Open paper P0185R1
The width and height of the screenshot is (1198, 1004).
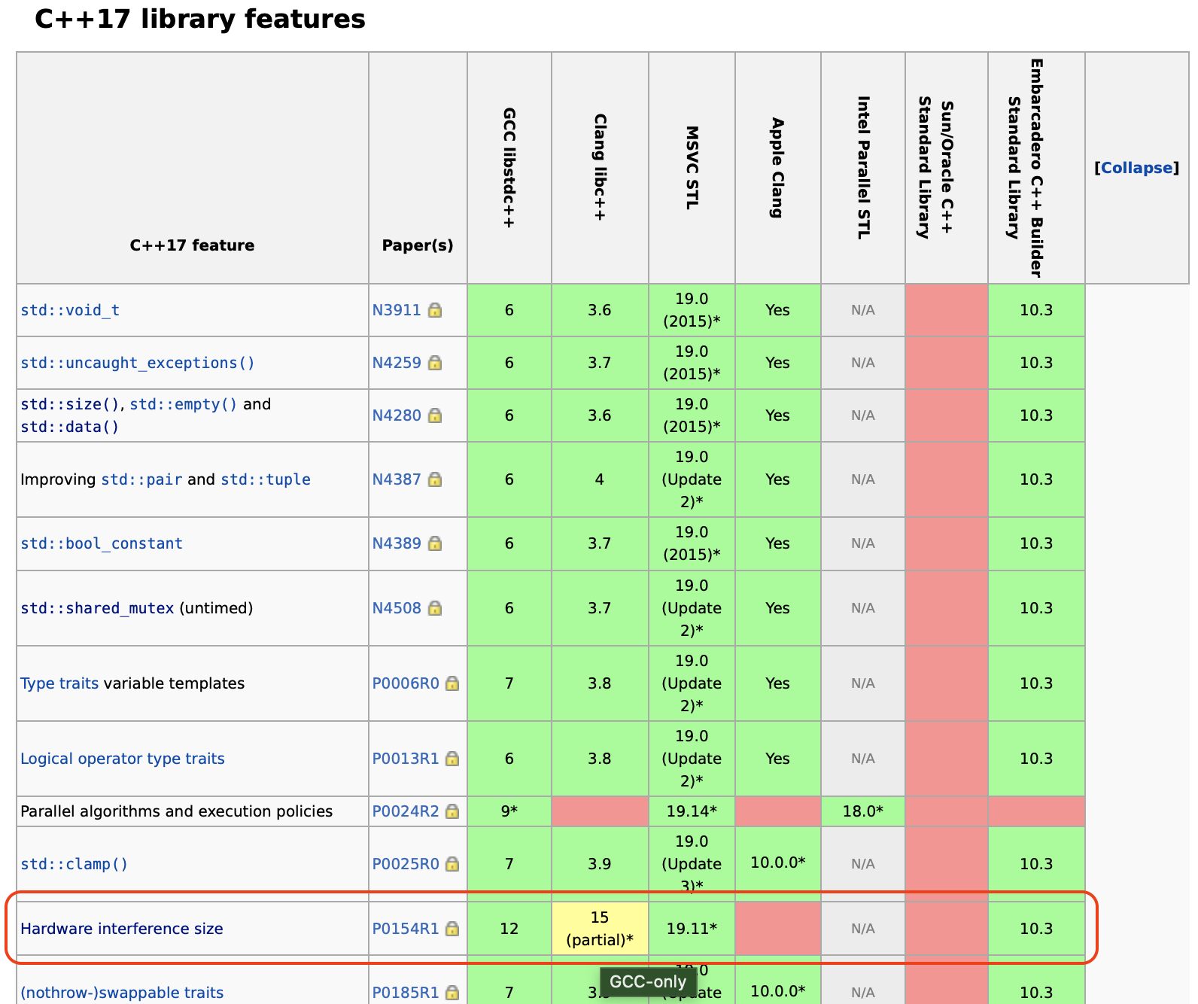406,993
